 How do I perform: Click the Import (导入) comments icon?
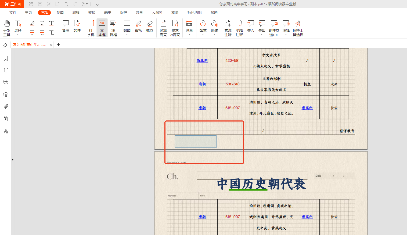[250, 26]
